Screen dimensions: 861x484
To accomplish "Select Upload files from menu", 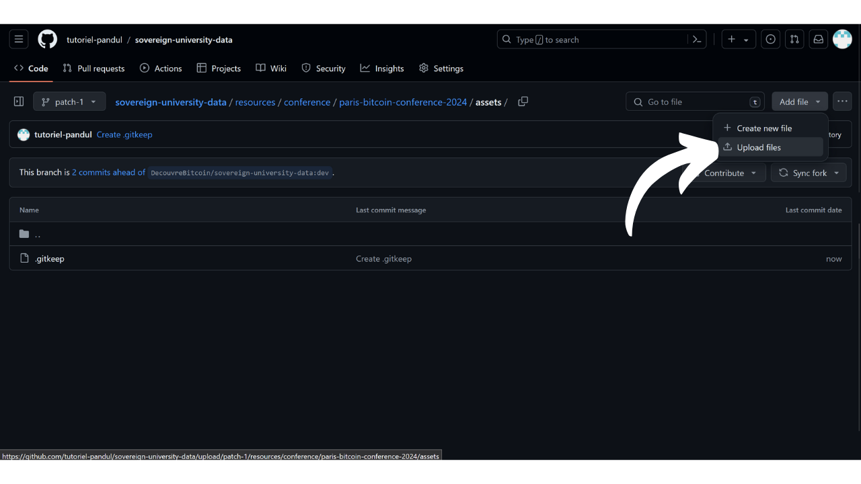I will (758, 147).
